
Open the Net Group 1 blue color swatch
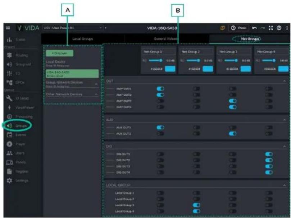(170, 69)
